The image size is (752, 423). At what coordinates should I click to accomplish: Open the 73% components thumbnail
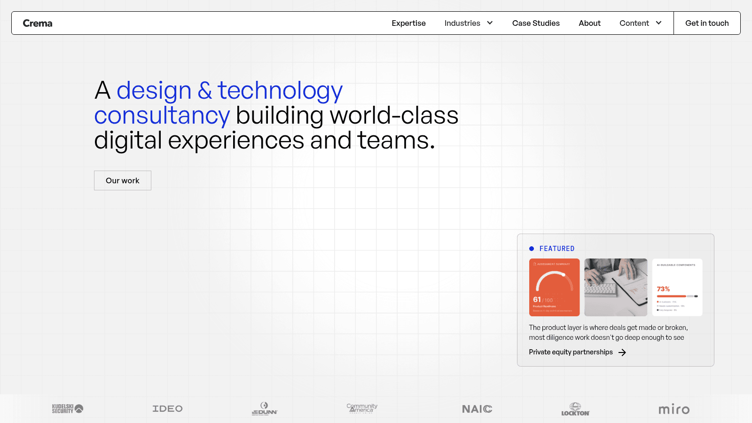677,287
